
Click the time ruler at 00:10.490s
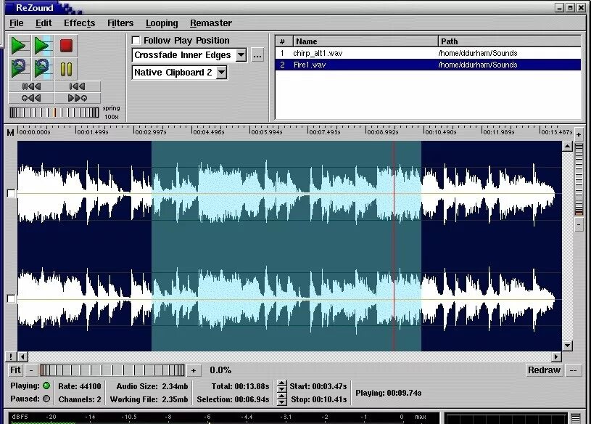click(440, 131)
